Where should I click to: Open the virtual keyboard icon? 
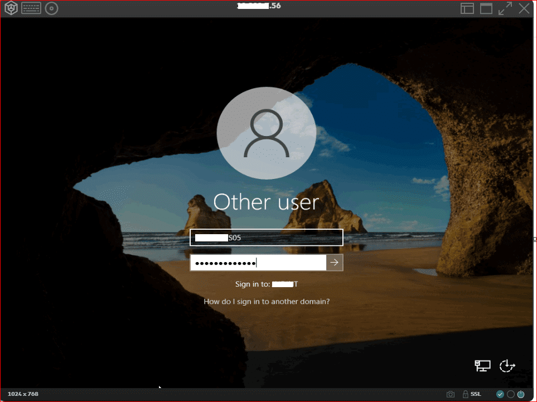click(31, 8)
